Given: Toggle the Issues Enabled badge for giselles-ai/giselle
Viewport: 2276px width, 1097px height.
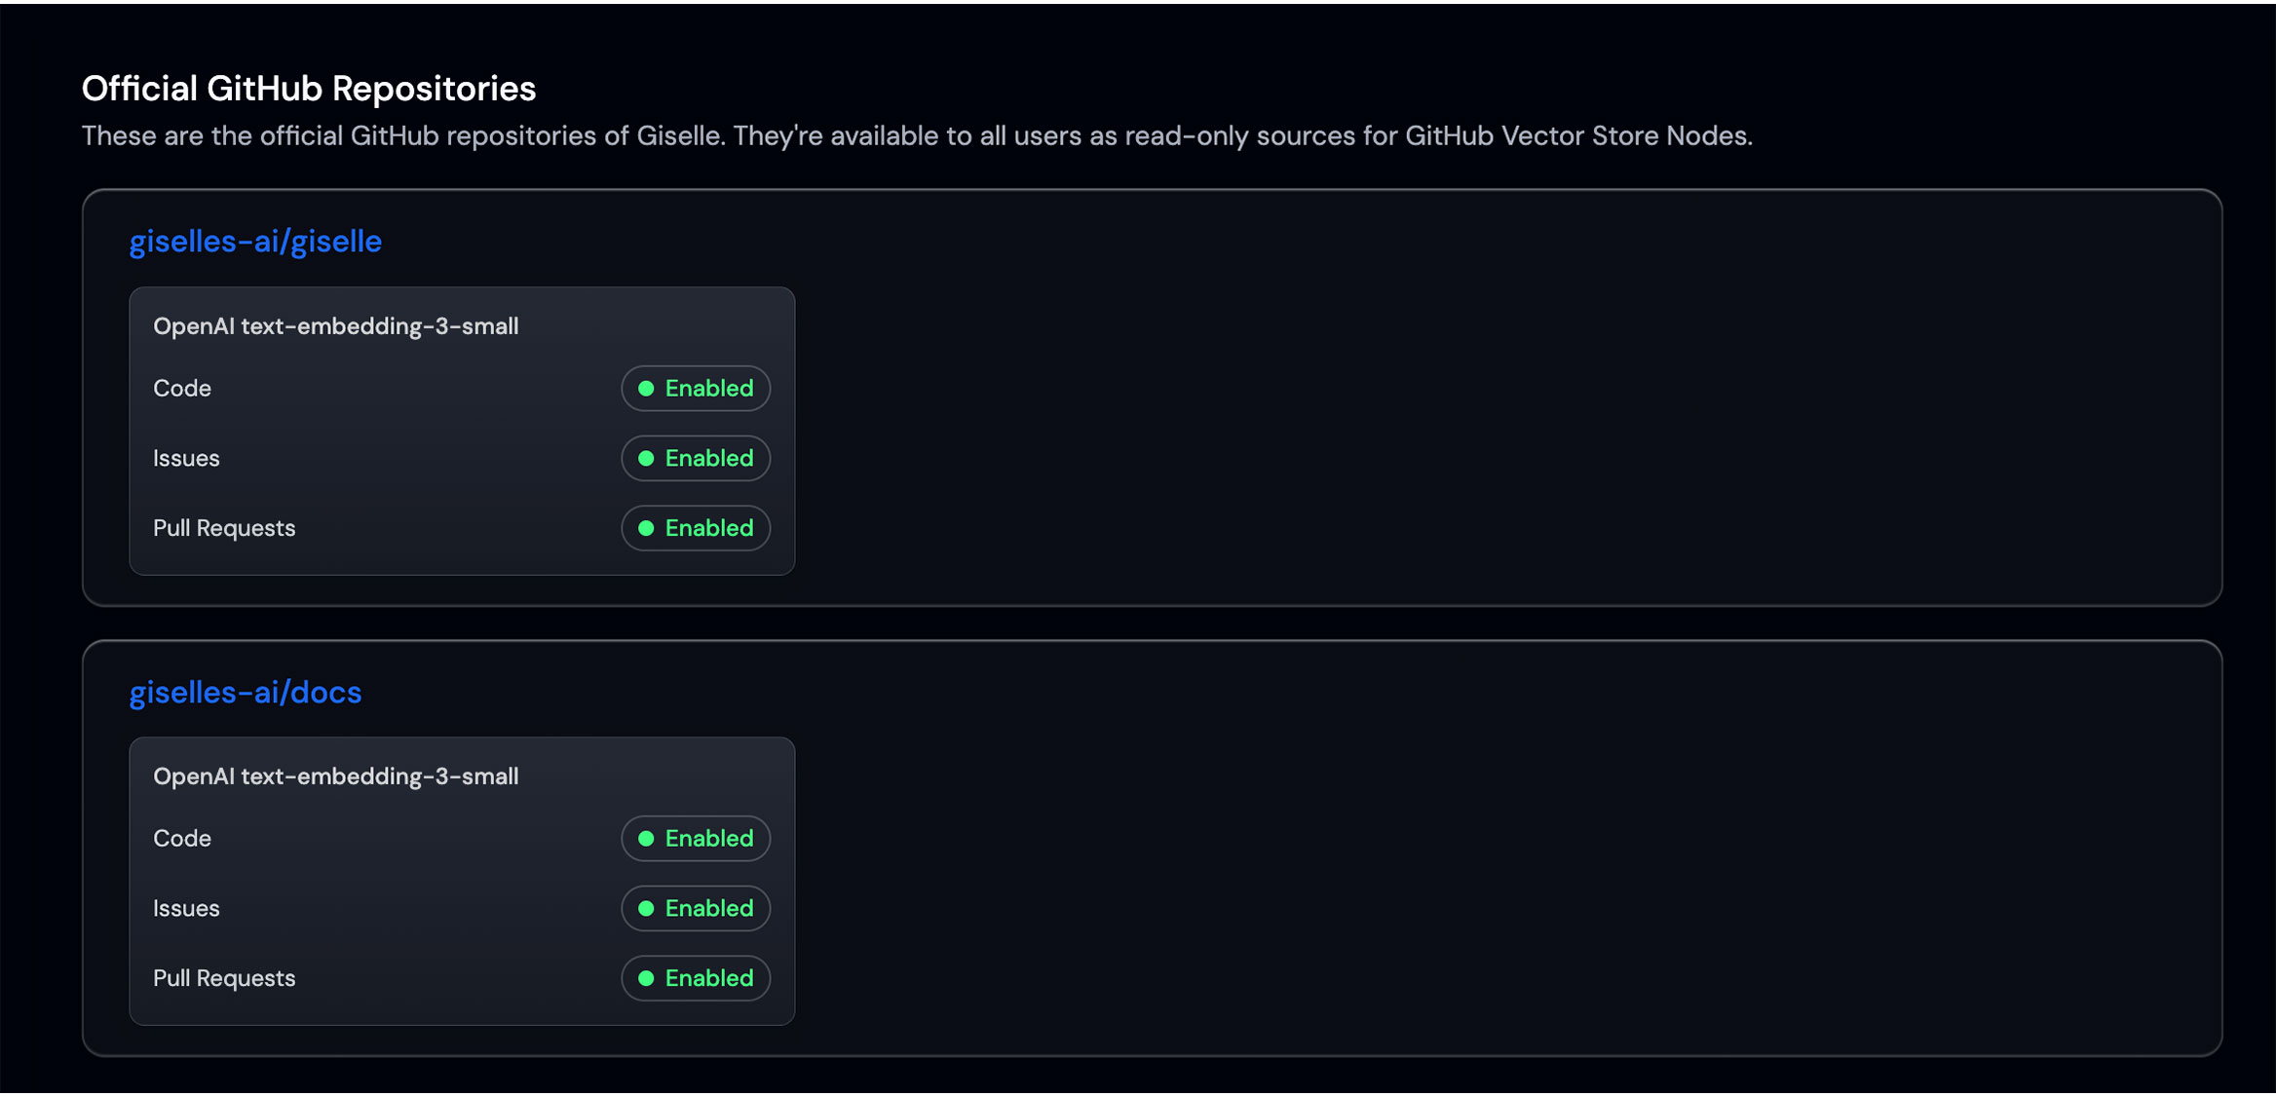Looking at the screenshot, I should click(x=695, y=458).
